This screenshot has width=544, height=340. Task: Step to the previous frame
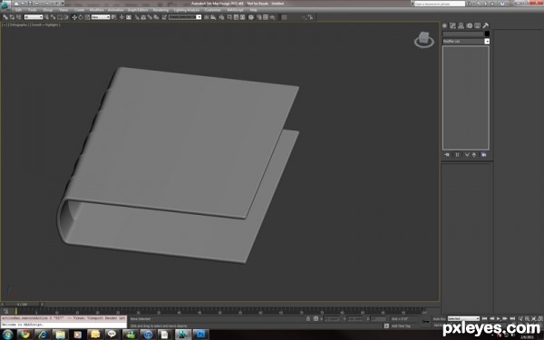(x=492, y=318)
